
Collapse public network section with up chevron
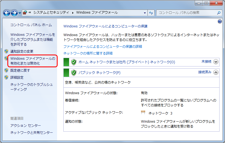(216, 72)
